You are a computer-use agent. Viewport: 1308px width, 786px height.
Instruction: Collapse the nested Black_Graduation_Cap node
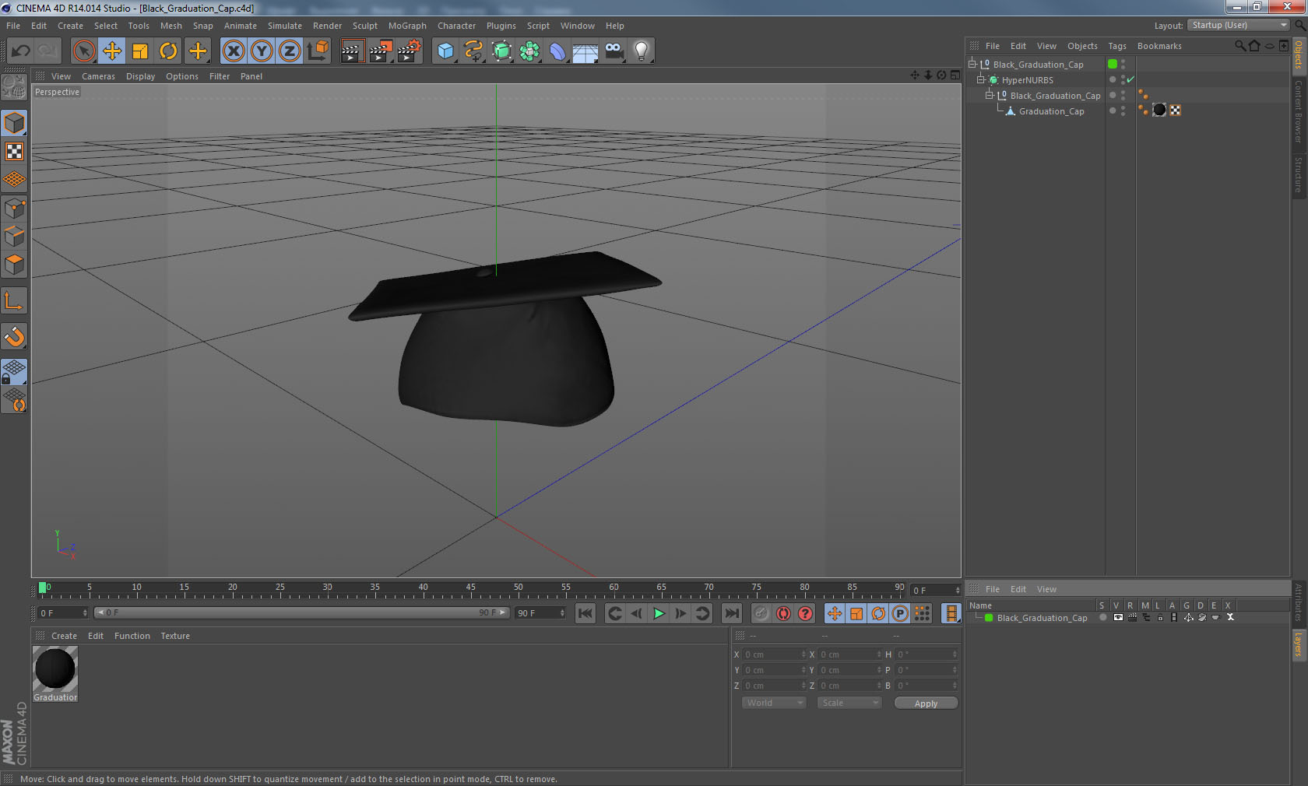(x=990, y=95)
